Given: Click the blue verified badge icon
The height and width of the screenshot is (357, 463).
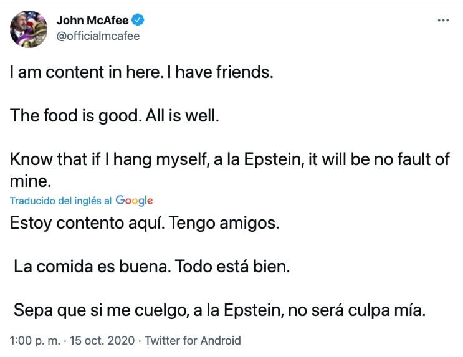Looking at the screenshot, I should click(x=138, y=21).
